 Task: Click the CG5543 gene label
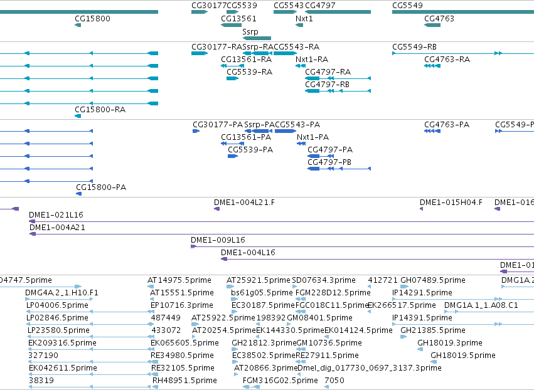click(289, 6)
